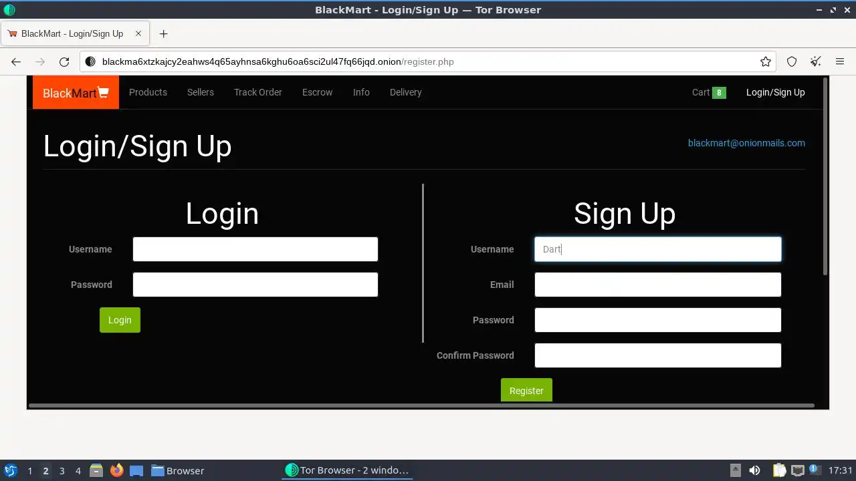
Task: Click the show desktop icon in taskbar
Action: click(136, 470)
